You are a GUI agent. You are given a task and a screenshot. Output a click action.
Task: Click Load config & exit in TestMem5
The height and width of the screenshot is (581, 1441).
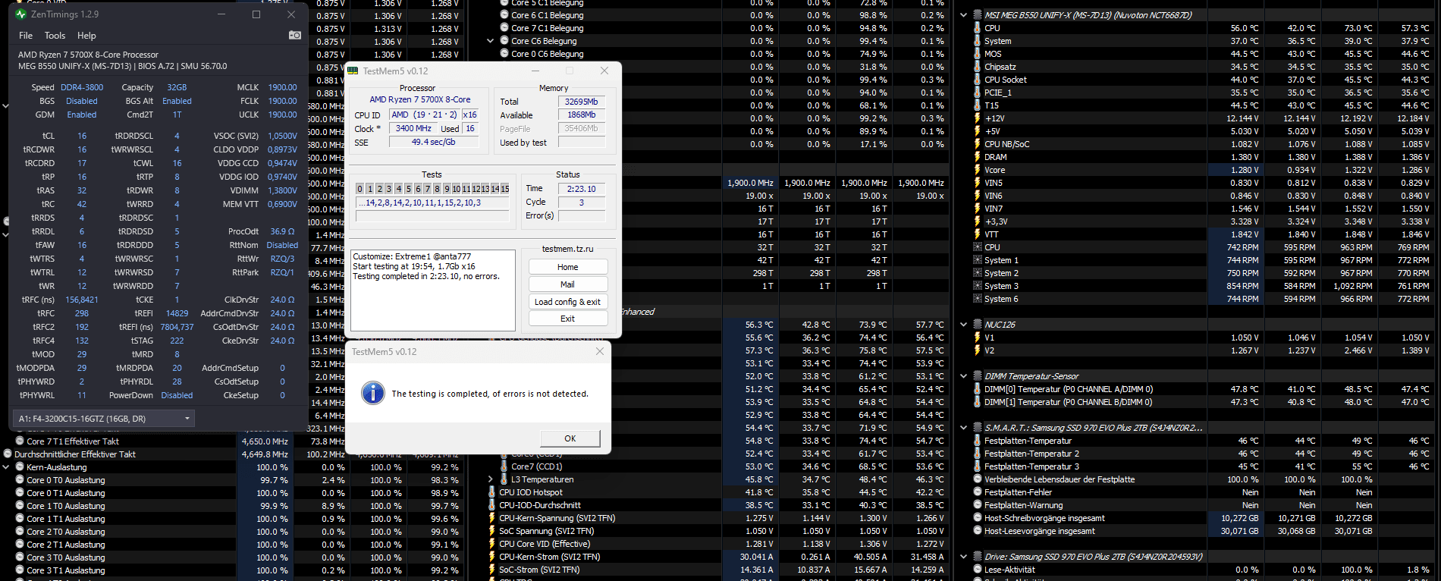568,302
